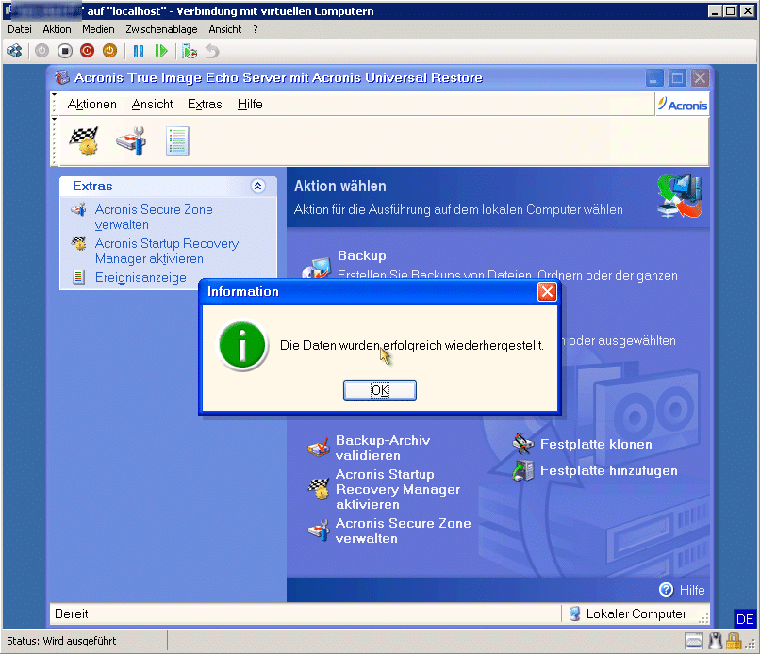The width and height of the screenshot is (760, 654).
Task: Open the Ansicht menu of Hyper-V window
Action: point(225,29)
